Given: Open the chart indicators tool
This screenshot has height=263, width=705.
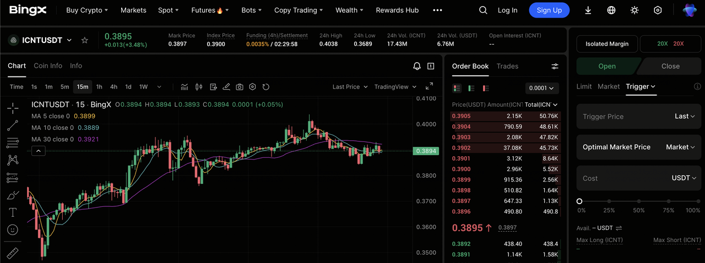Looking at the screenshot, I should click(x=185, y=87).
